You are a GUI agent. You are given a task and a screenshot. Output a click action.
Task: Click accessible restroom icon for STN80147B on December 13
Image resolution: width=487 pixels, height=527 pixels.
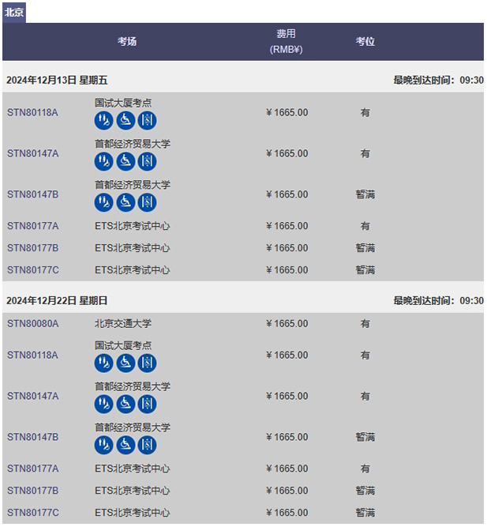pyautogui.click(x=103, y=202)
